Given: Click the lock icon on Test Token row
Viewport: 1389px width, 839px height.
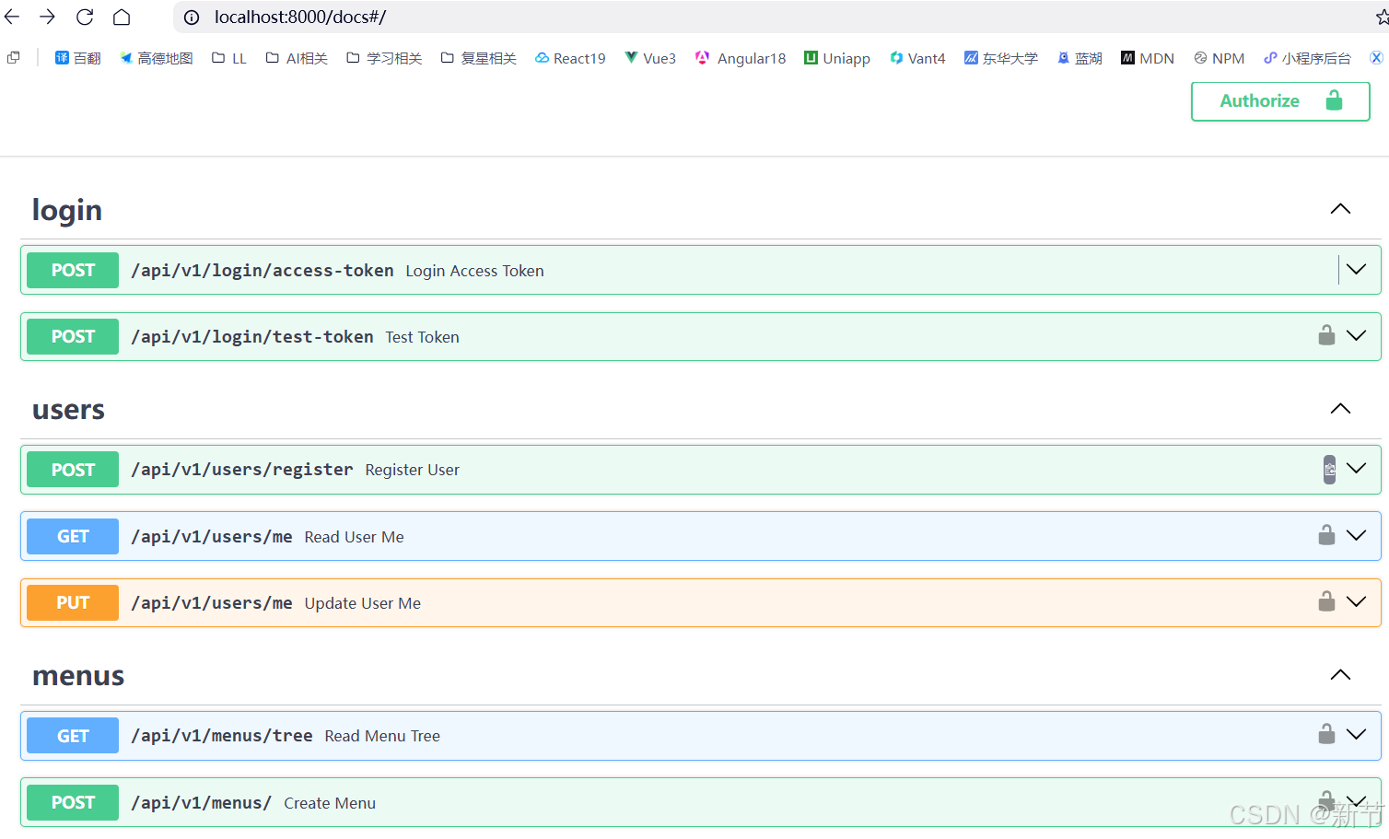Looking at the screenshot, I should [1326, 335].
